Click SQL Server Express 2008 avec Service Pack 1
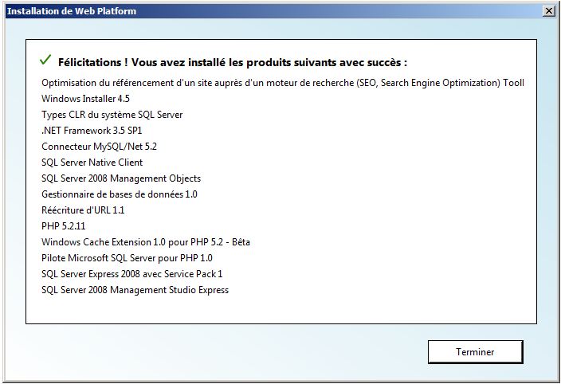561x384 pixels. click(132, 274)
